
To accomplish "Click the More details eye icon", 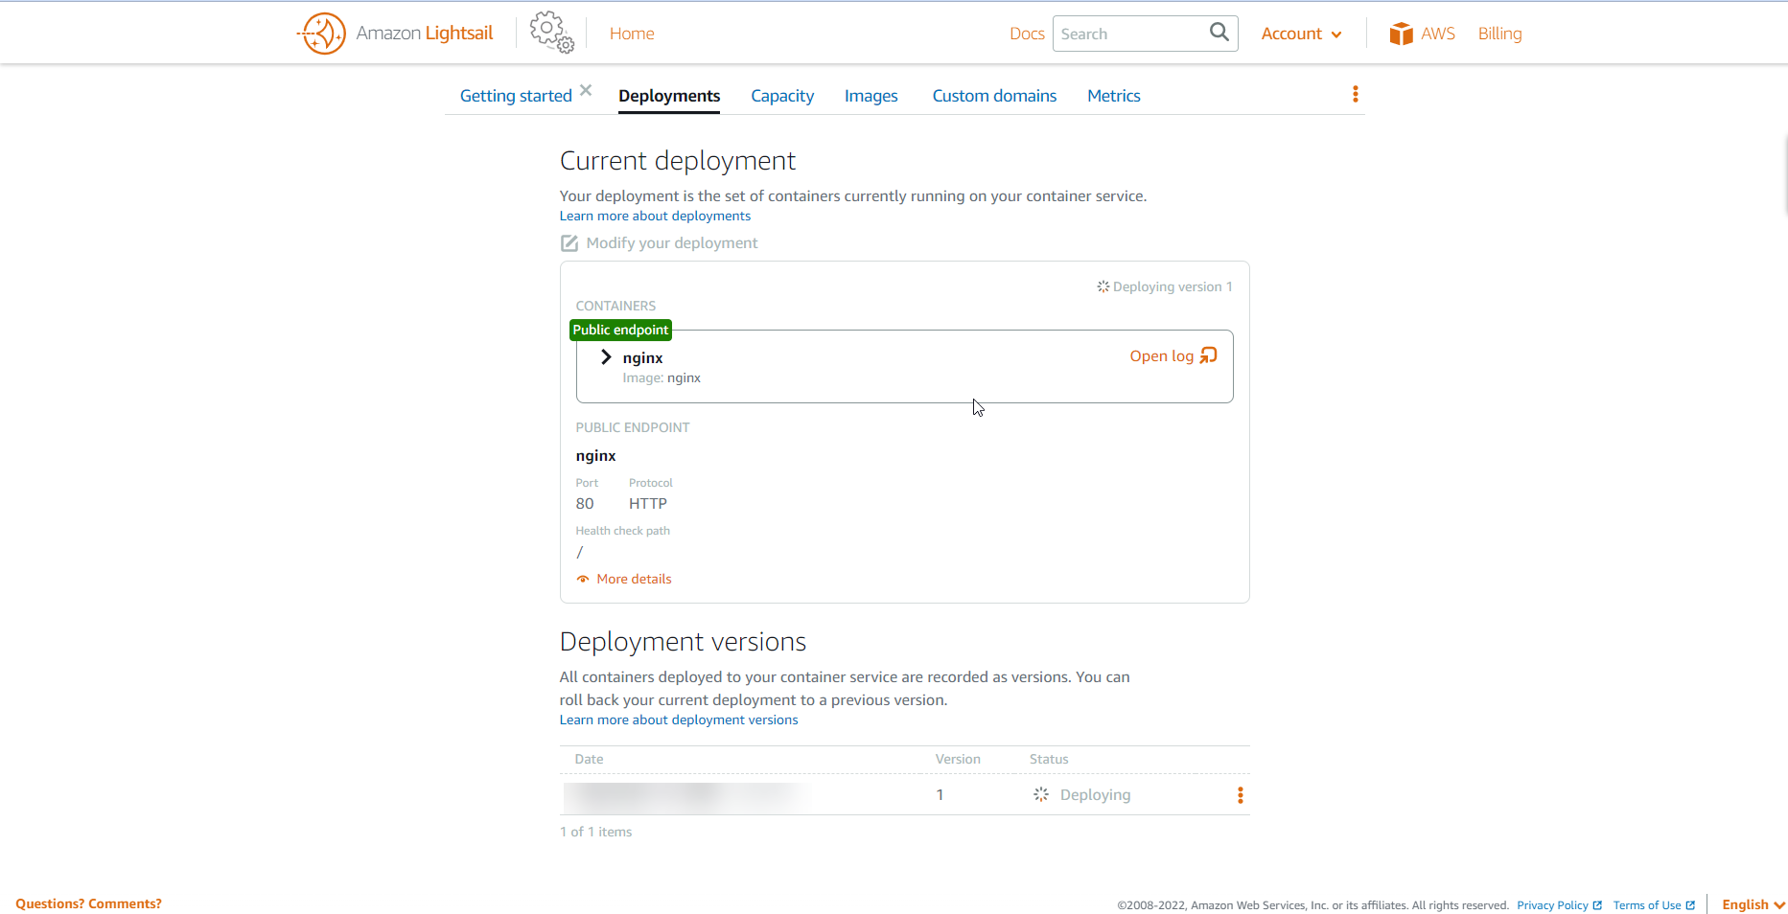I will pyautogui.click(x=583, y=579).
